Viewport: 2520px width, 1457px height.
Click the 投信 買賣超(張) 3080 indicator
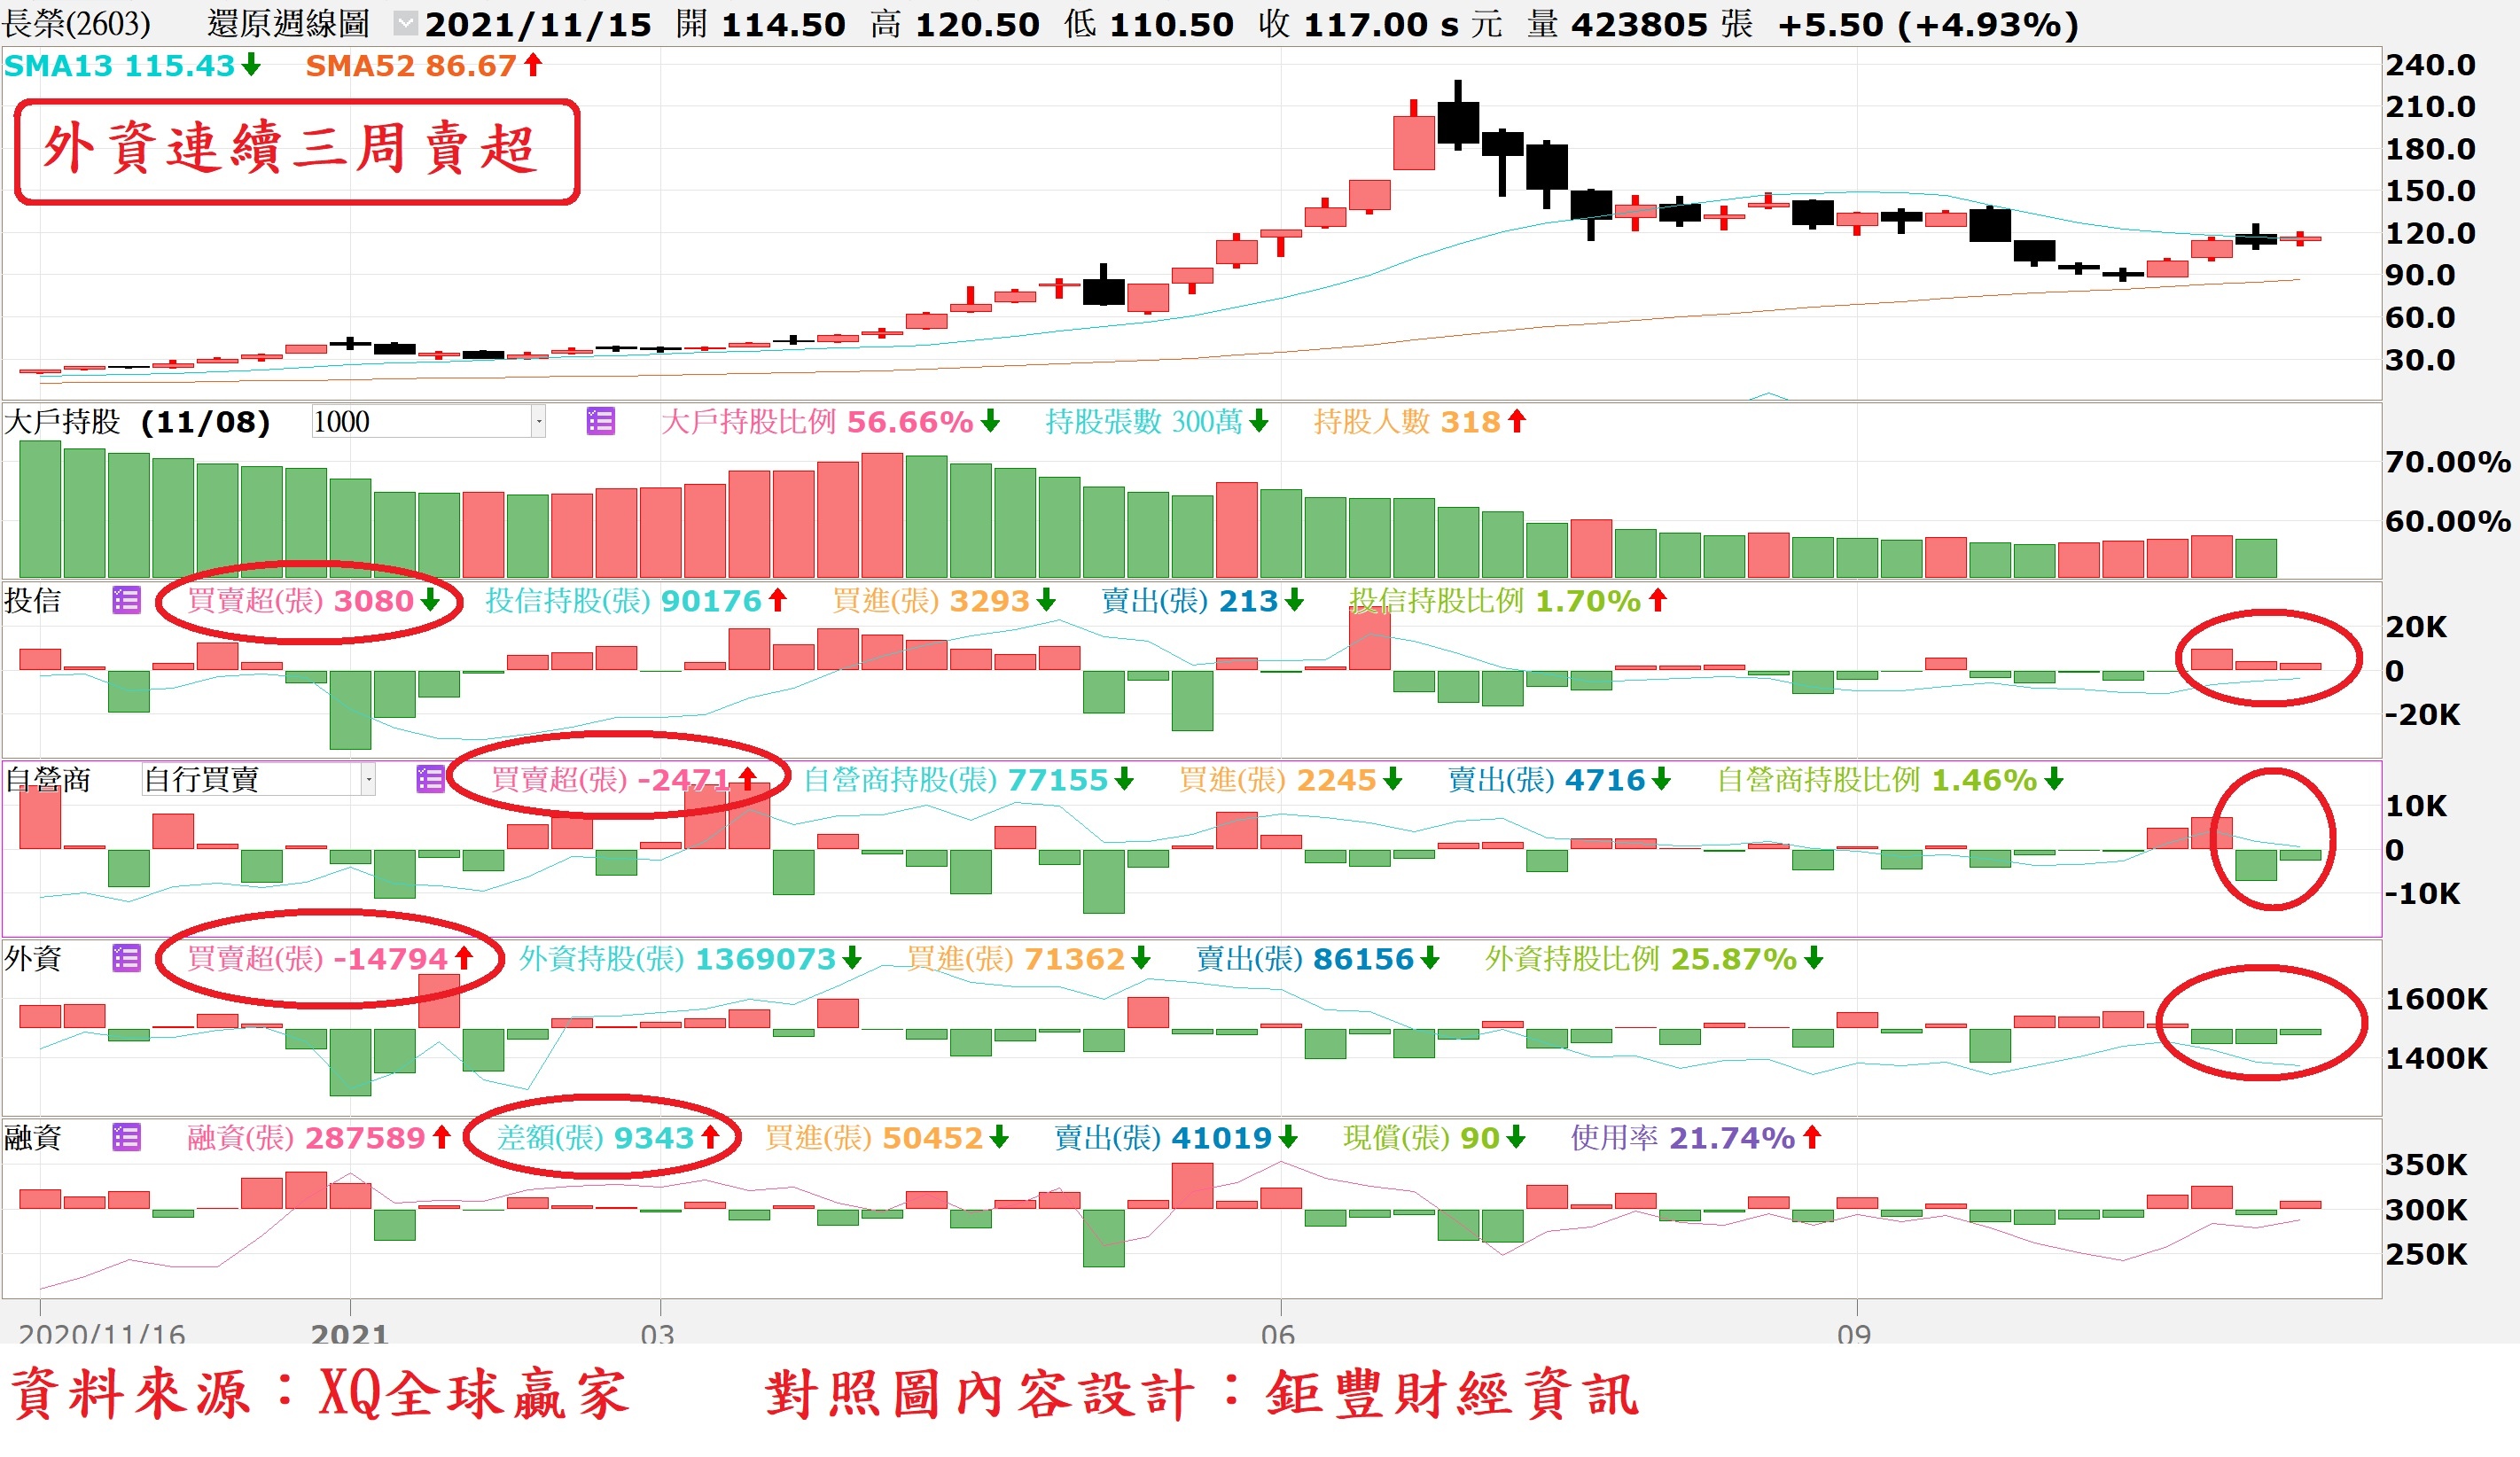[300, 600]
